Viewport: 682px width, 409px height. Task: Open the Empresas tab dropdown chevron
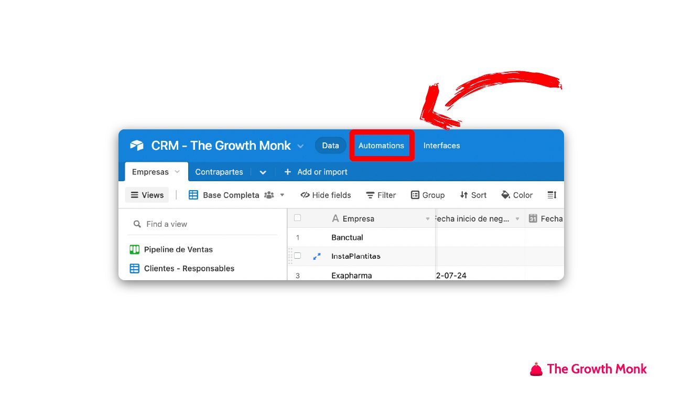click(x=177, y=172)
